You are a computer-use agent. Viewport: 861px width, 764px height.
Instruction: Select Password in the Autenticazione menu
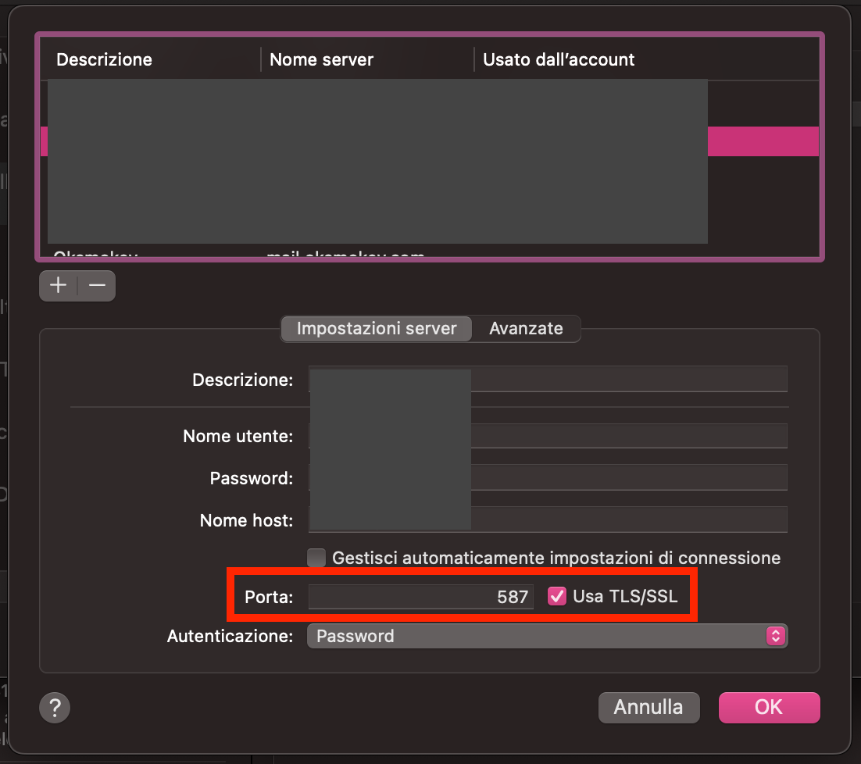pyautogui.click(x=354, y=636)
